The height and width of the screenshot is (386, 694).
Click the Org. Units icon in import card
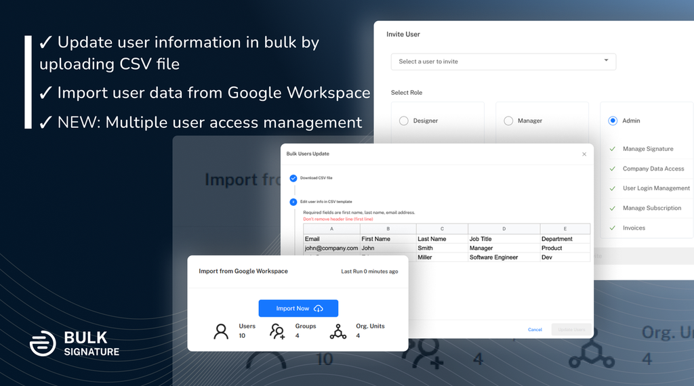coord(338,331)
